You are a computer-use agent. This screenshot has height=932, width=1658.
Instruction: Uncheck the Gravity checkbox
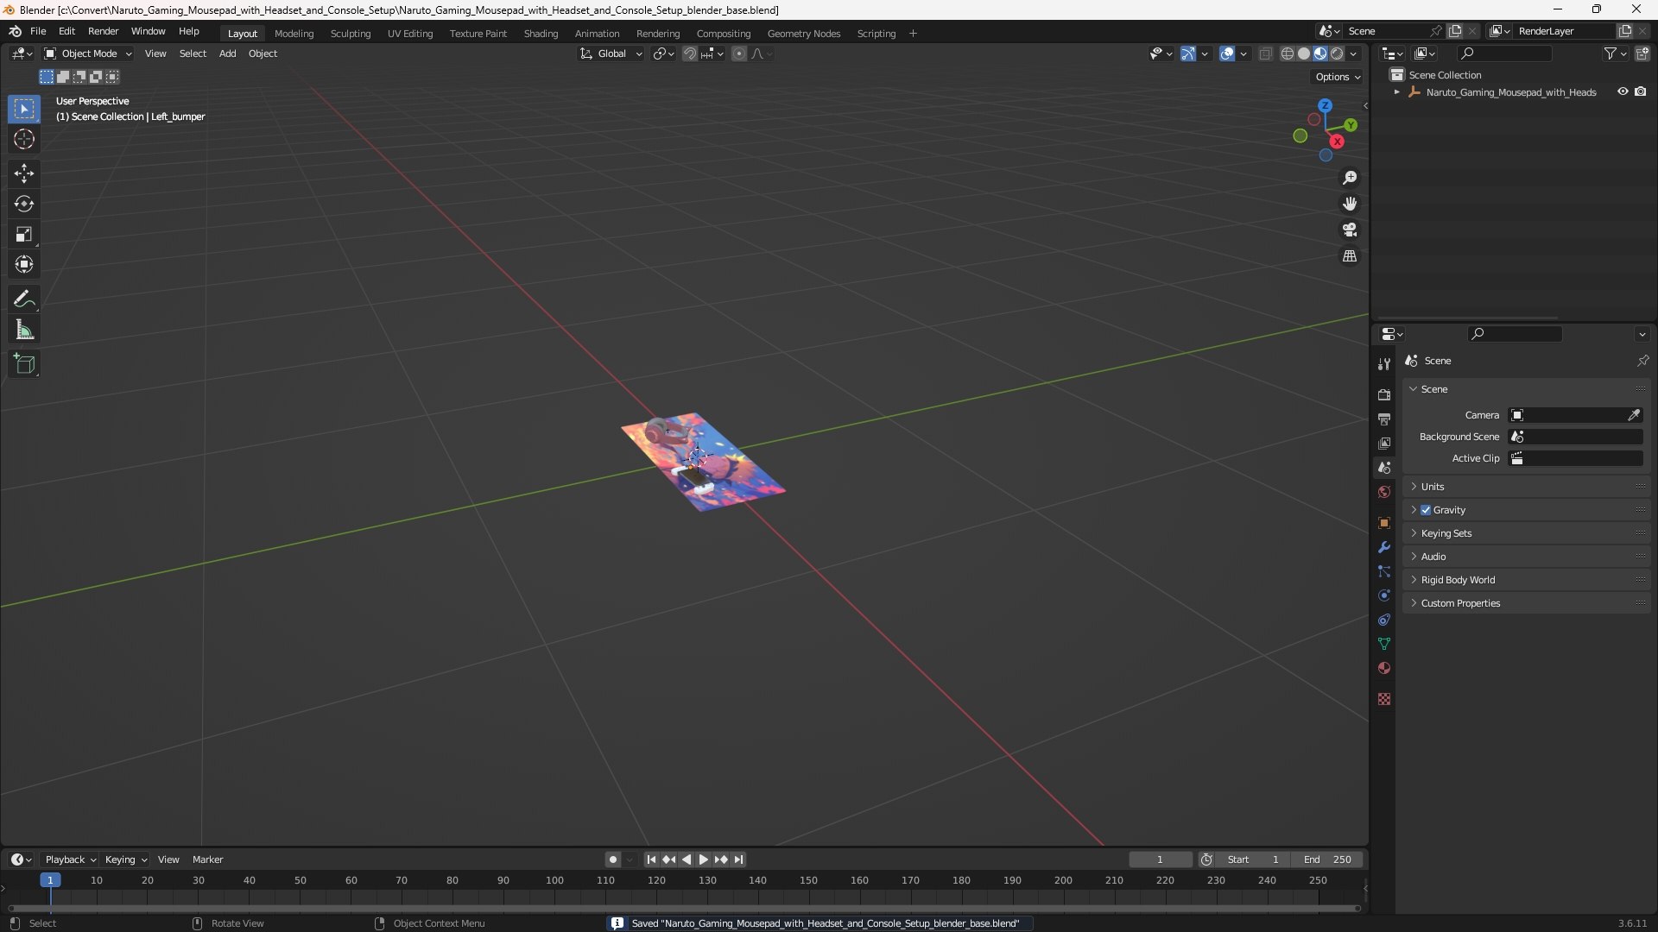point(1426,510)
